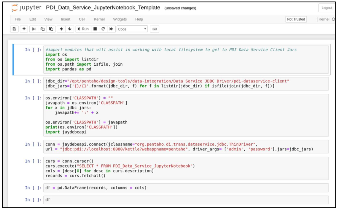Open the command palette keyboard icon
Screen dimensions: 338x210
point(155,29)
